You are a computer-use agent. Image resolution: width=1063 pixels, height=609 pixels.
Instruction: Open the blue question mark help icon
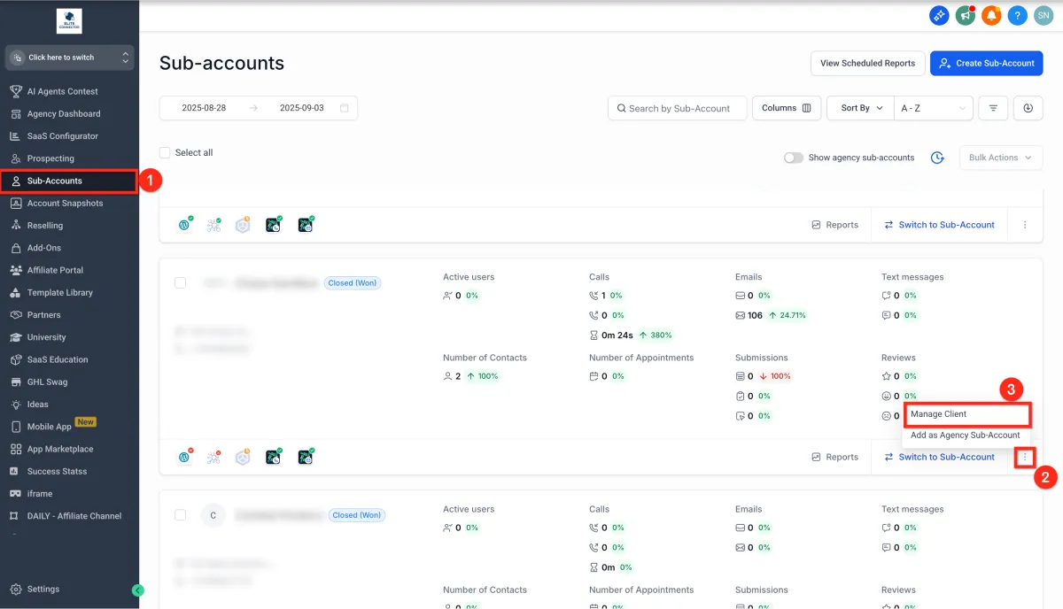(1018, 15)
